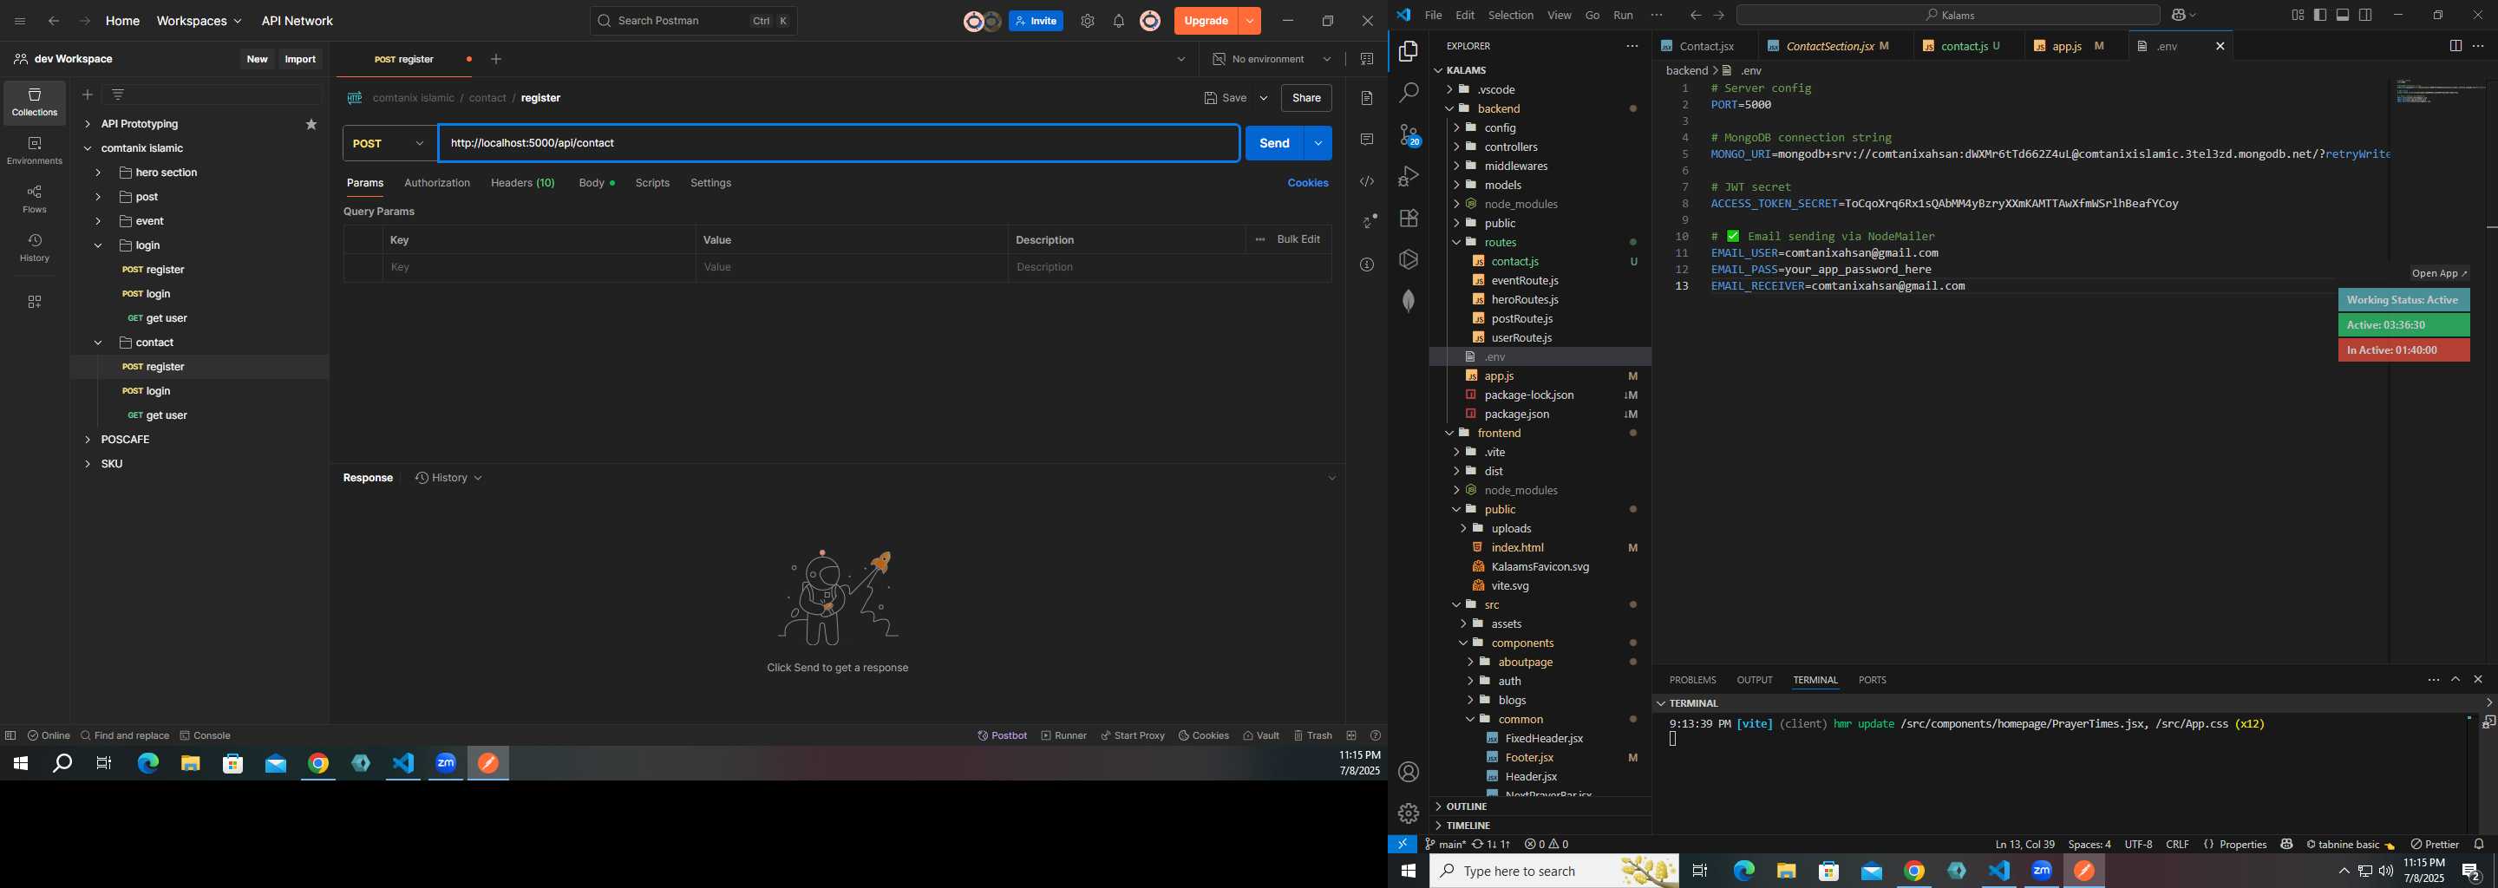
Task: Click Windows Type here to search box
Action: (1554, 872)
